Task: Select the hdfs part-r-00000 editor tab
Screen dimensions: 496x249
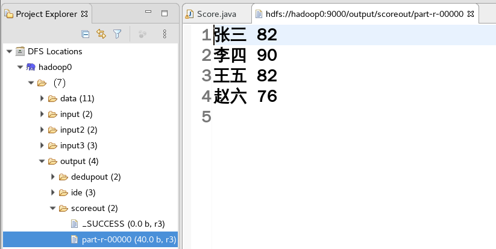Action: point(365,14)
